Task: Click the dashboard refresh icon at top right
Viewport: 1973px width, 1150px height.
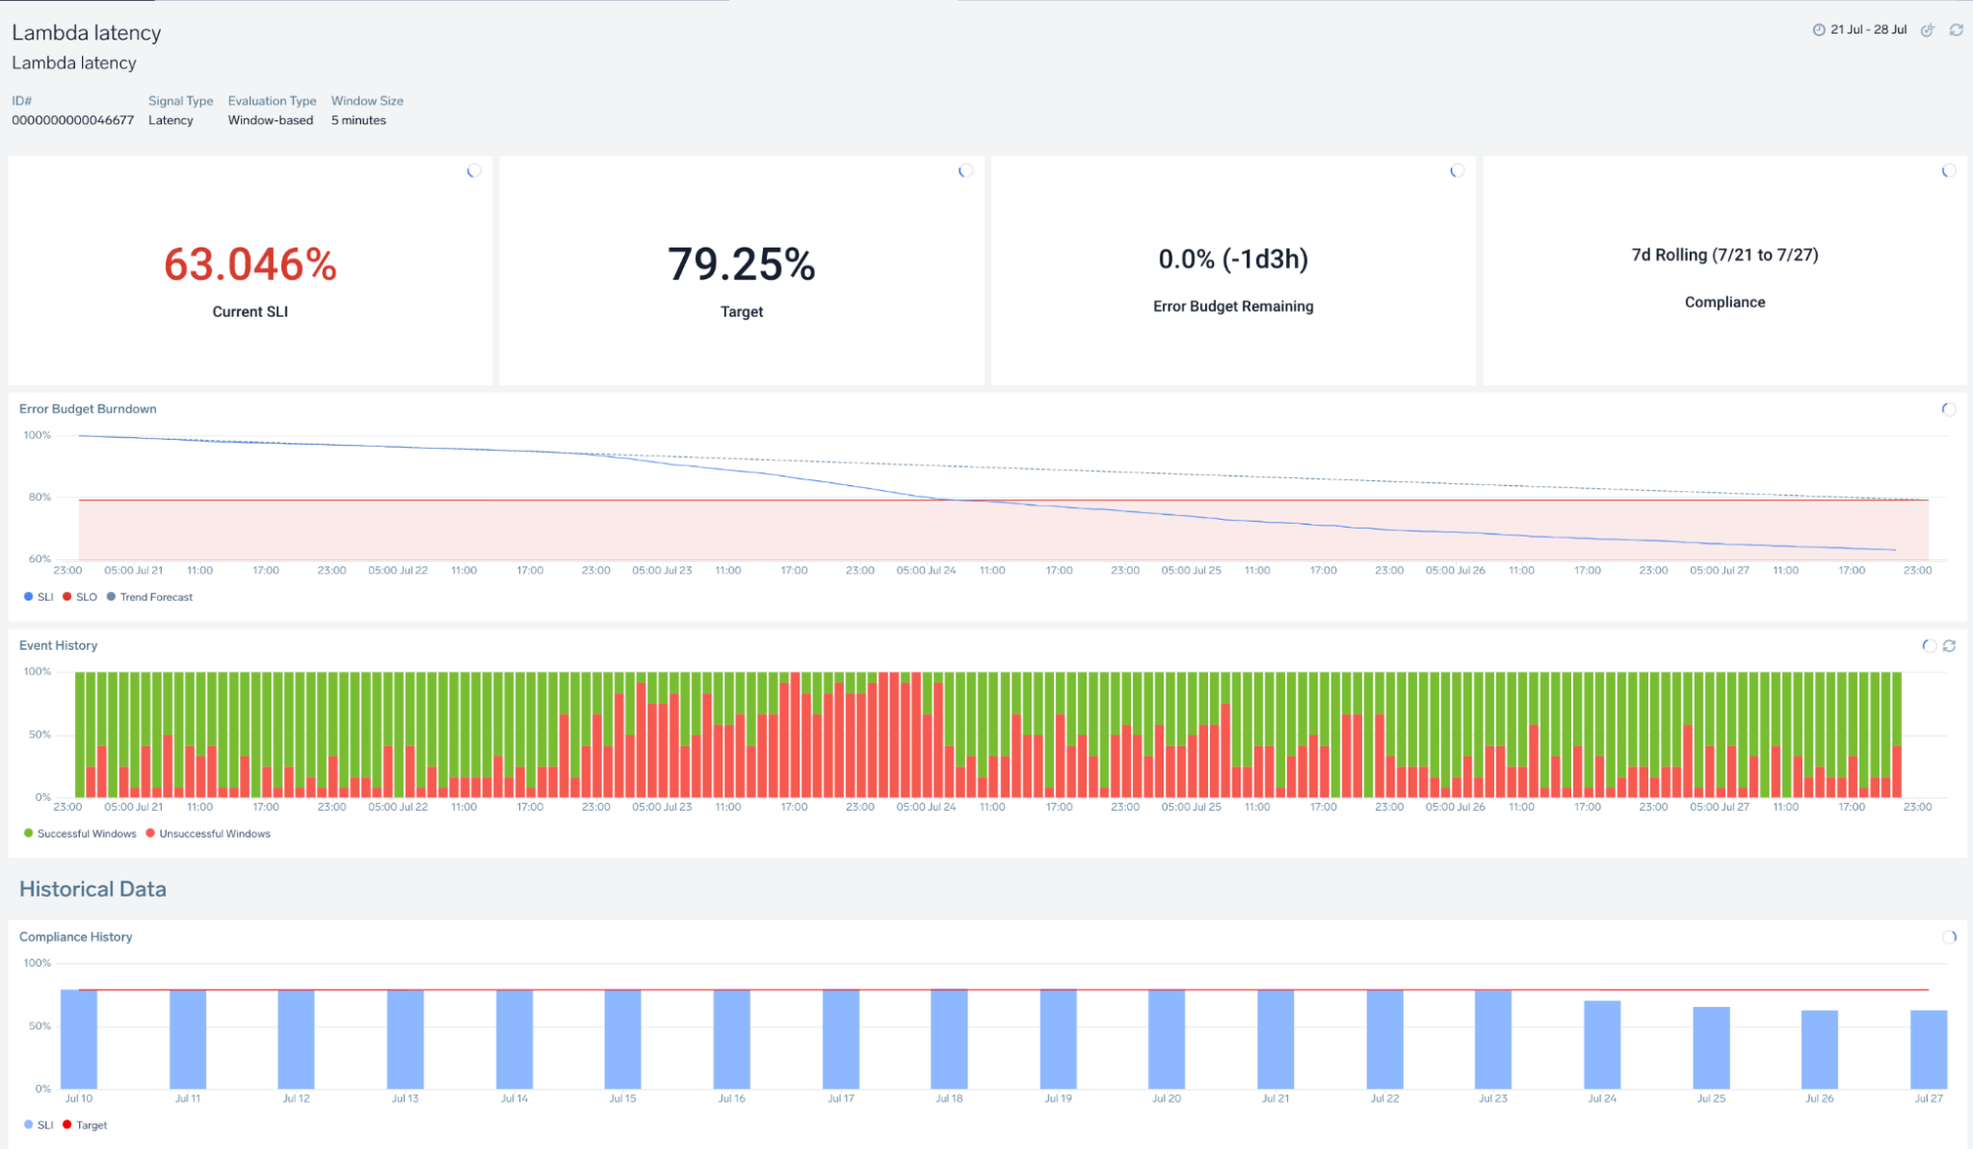Action: [1955, 31]
